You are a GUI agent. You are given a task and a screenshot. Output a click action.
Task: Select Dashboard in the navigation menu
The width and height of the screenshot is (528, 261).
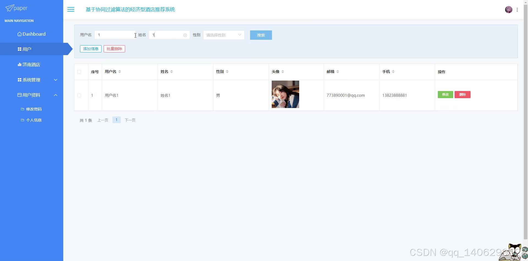click(31, 34)
